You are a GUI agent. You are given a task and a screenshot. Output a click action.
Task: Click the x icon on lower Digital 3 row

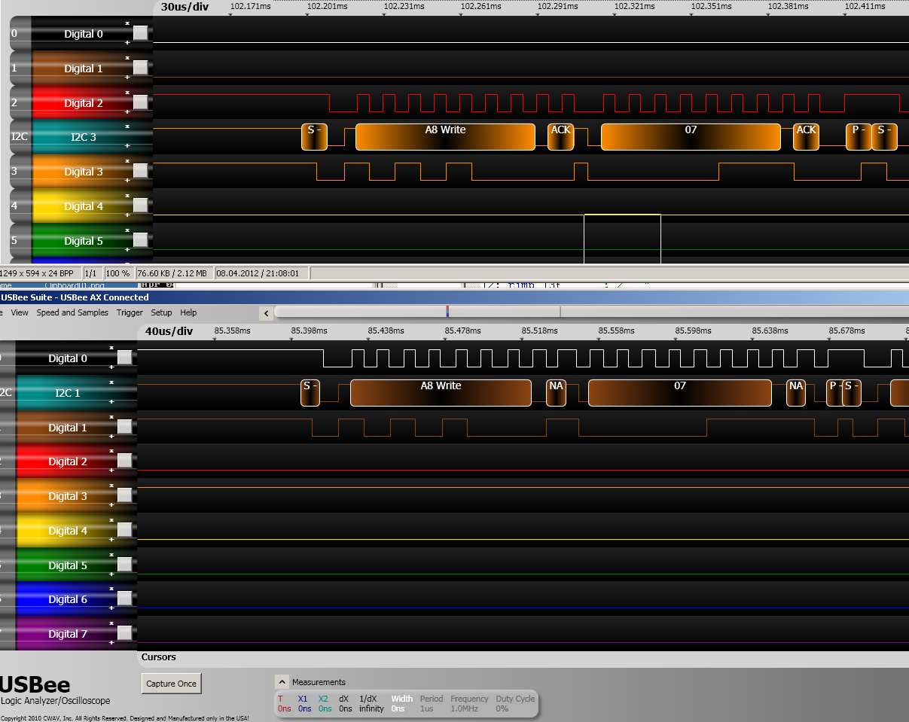(x=111, y=486)
